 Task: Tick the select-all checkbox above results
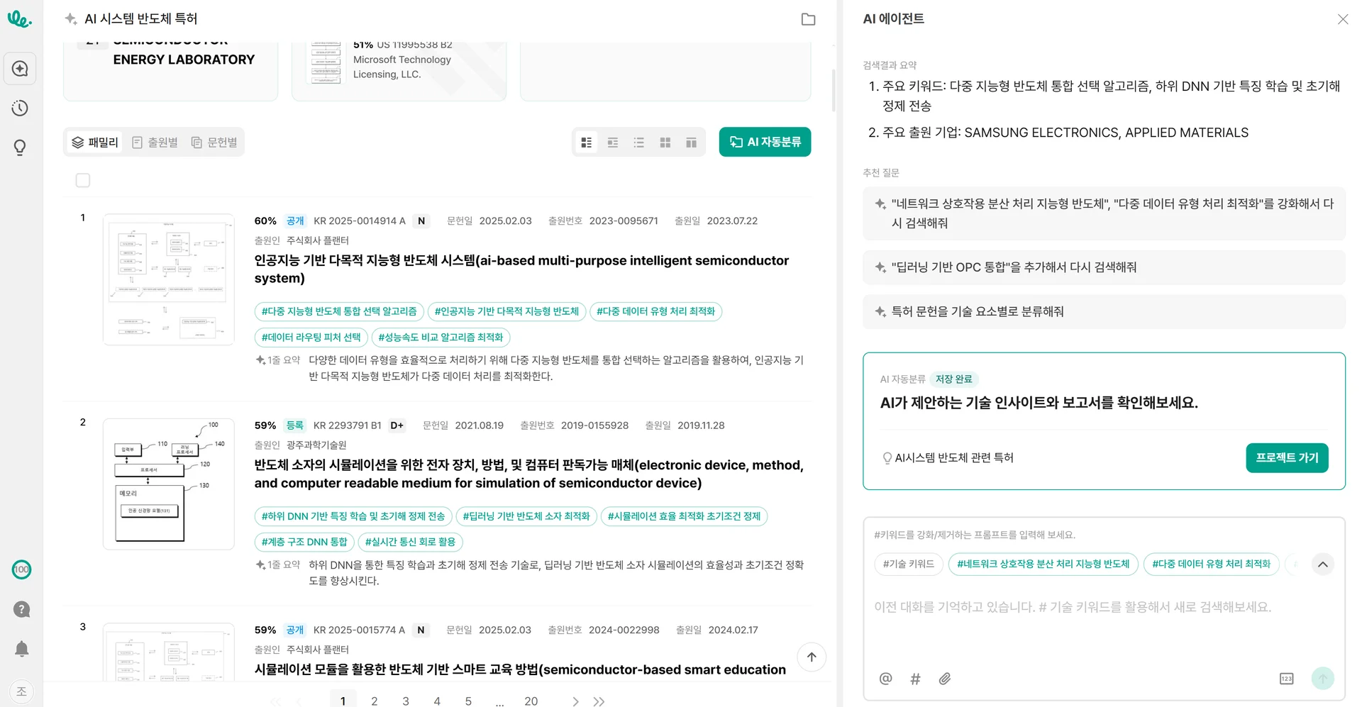[83, 180]
